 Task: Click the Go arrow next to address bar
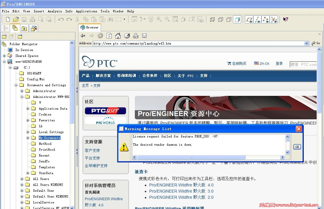[316, 43]
